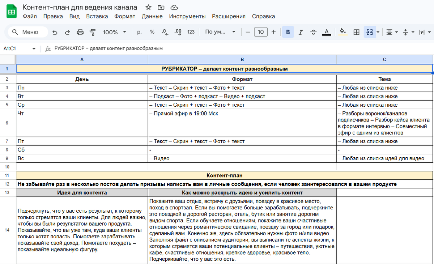Screen dimensions: 434x264
Task: Toggle italic formatting button
Action: pyautogui.click(x=301, y=32)
